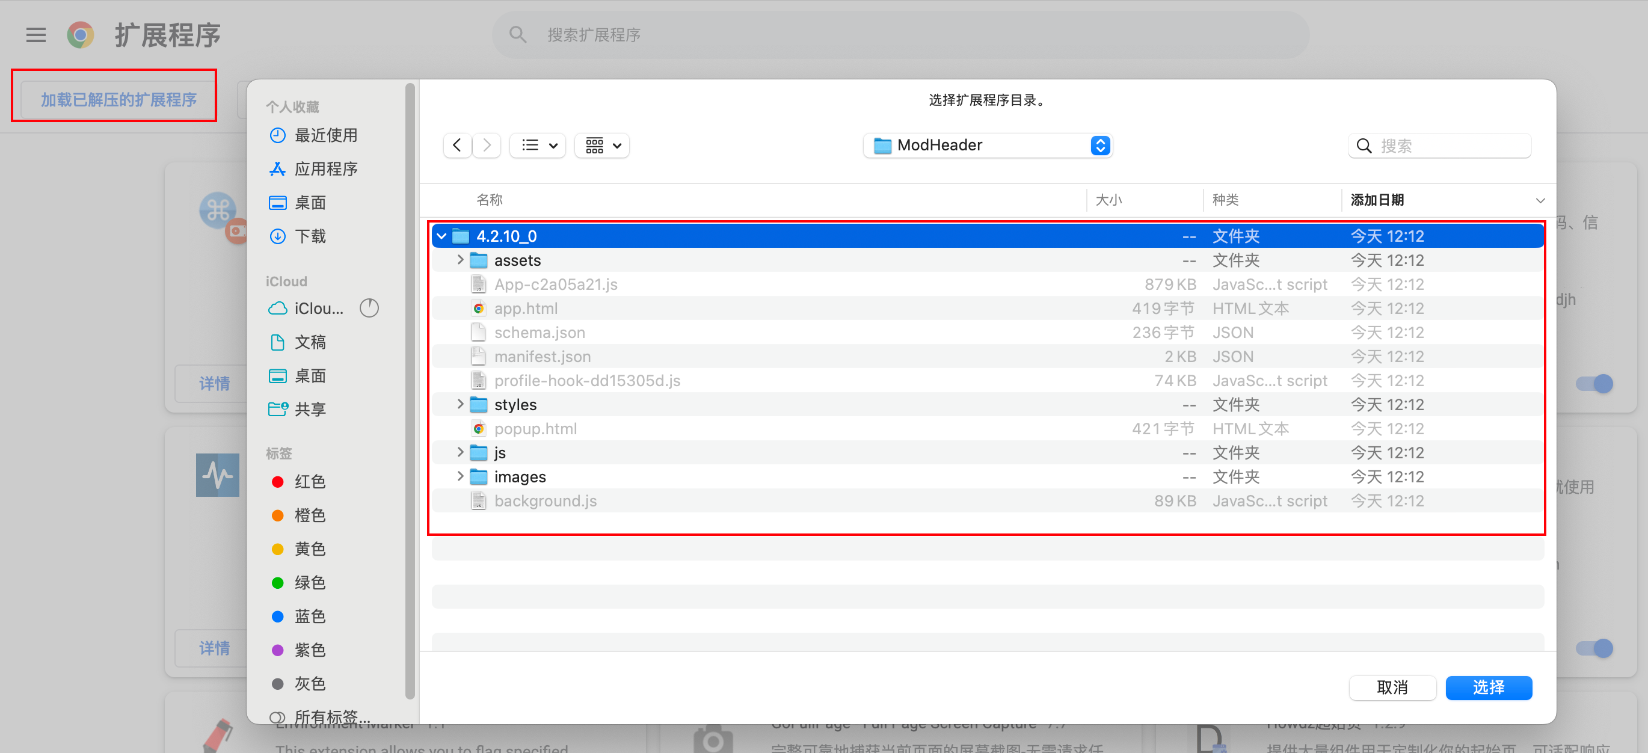
Task: Click the Chrome logo icon beside 扩展程序
Action: pos(81,34)
